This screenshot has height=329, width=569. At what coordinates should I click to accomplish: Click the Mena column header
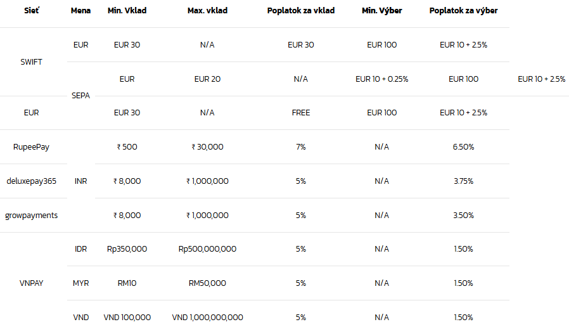click(81, 11)
